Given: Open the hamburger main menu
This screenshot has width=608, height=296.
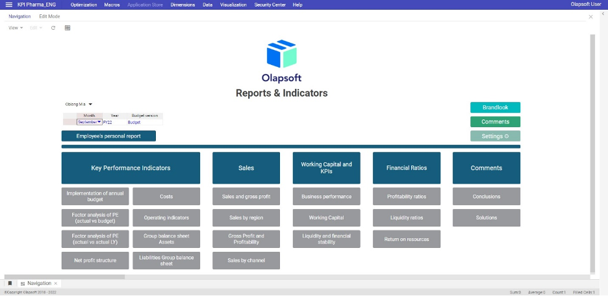Looking at the screenshot, I should 9,5.
